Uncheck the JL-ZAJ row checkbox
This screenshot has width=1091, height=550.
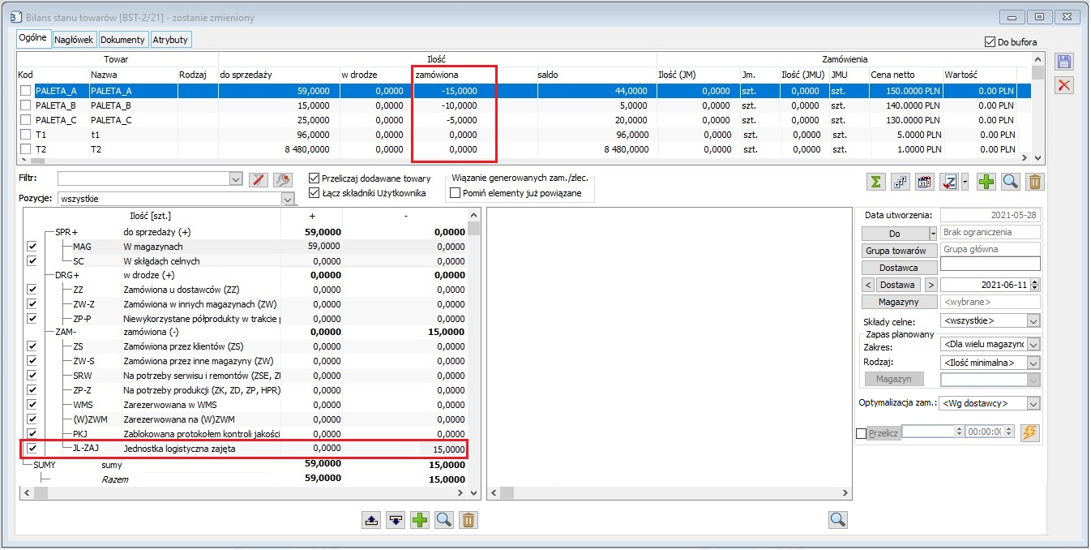coord(32,448)
